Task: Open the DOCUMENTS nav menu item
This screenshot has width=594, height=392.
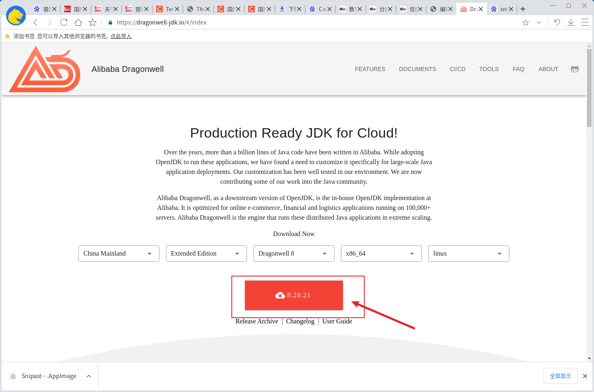Action: click(417, 69)
